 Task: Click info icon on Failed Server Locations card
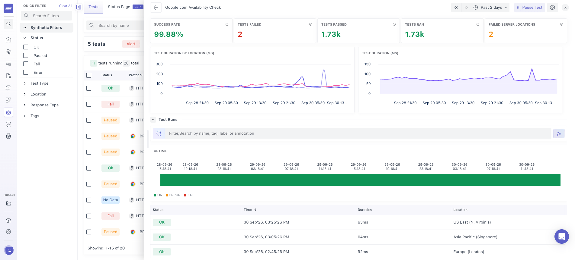coord(562,24)
